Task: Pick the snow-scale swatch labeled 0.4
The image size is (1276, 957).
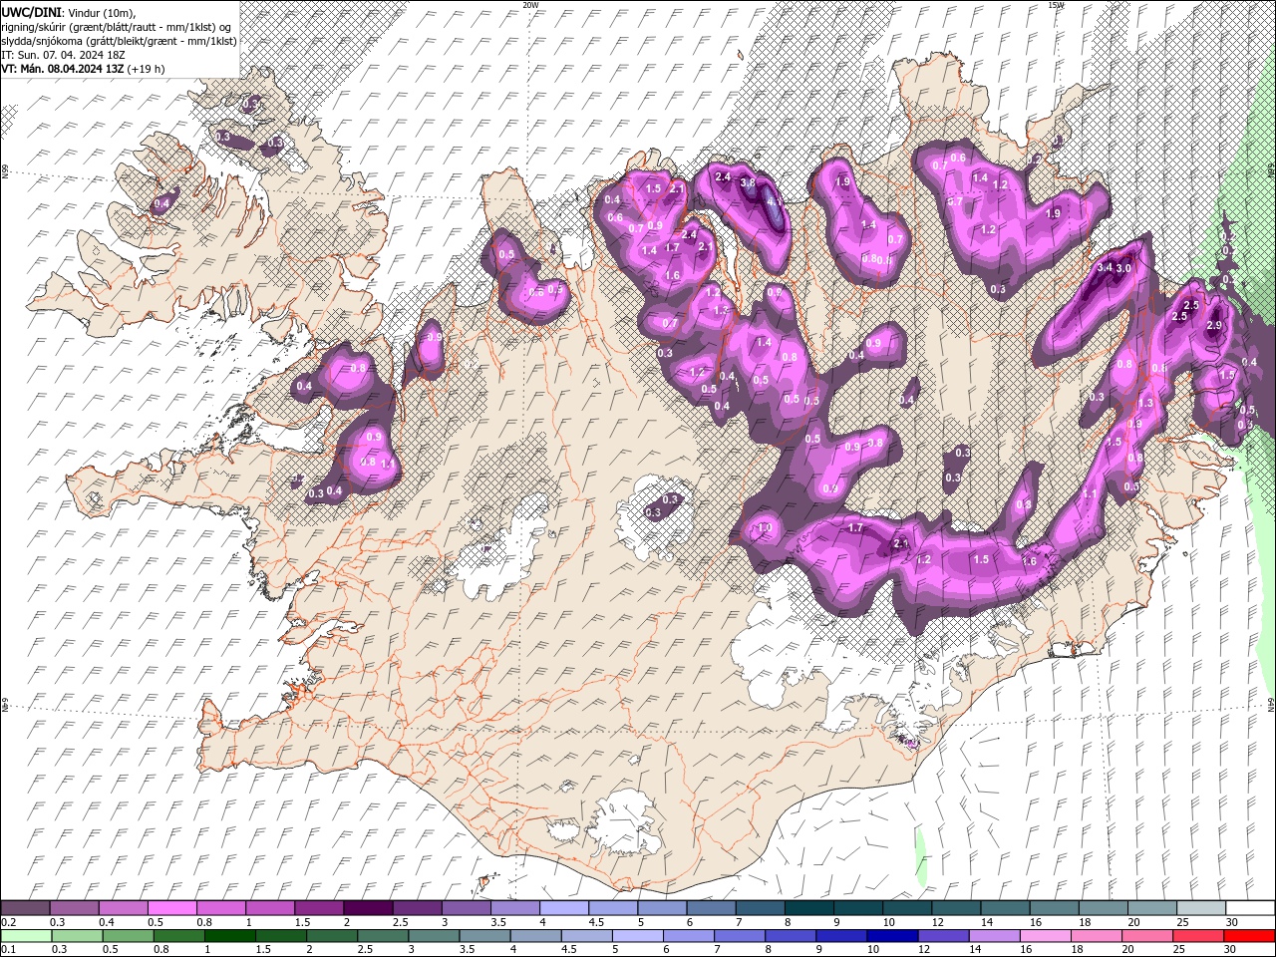Action: (x=123, y=908)
